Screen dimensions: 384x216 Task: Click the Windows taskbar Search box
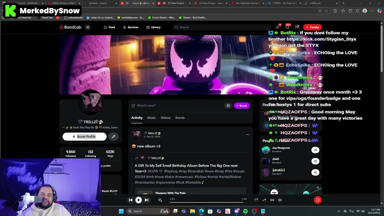[148, 211]
